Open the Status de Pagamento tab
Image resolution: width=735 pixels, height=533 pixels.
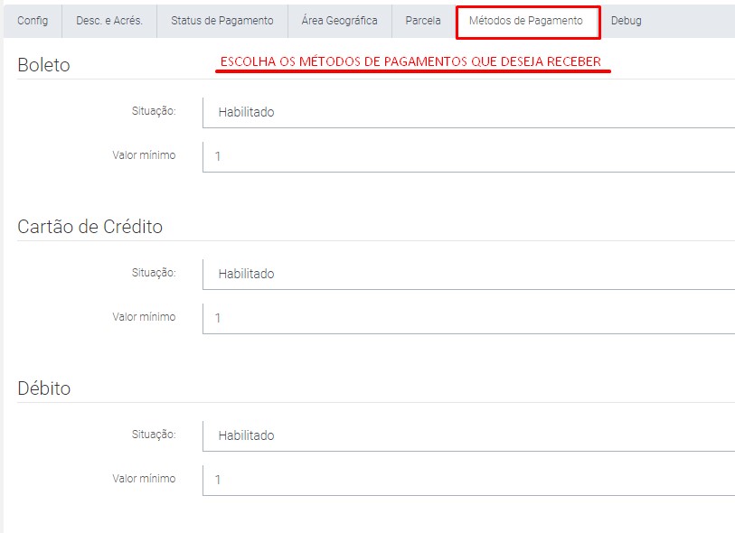pyautogui.click(x=221, y=21)
